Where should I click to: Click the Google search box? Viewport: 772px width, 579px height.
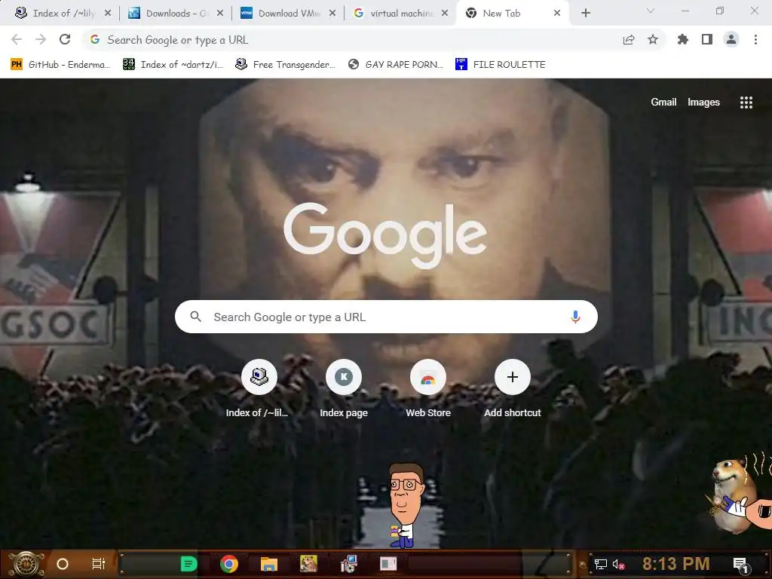click(x=386, y=317)
